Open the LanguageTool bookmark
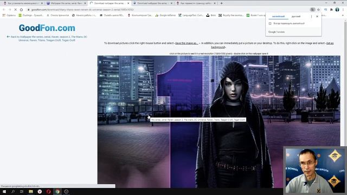This screenshot has width=347, height=195. 191,15
